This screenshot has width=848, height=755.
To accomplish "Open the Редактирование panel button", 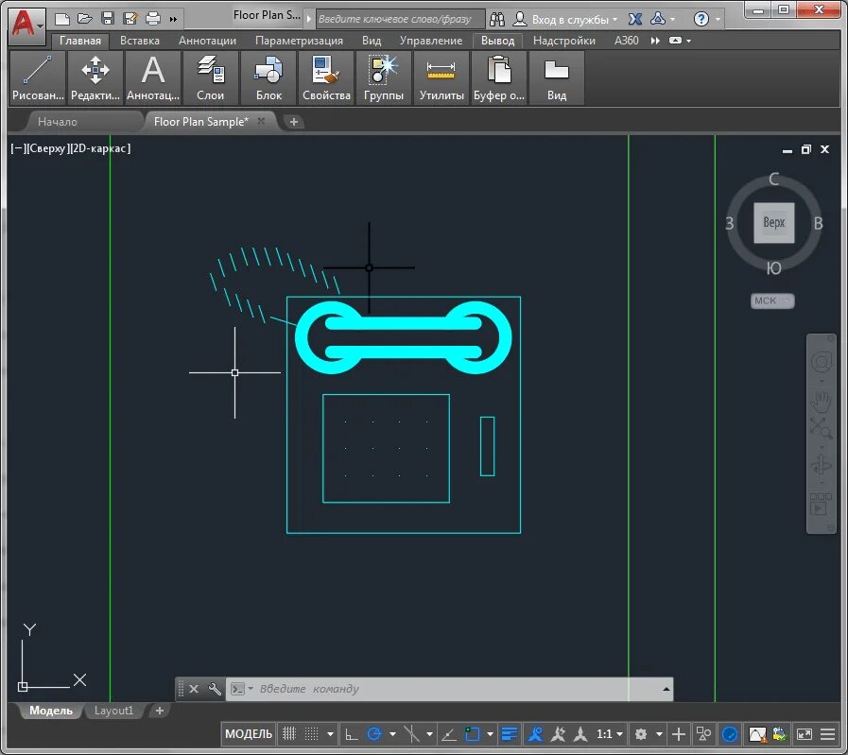I will click(95, 77).
